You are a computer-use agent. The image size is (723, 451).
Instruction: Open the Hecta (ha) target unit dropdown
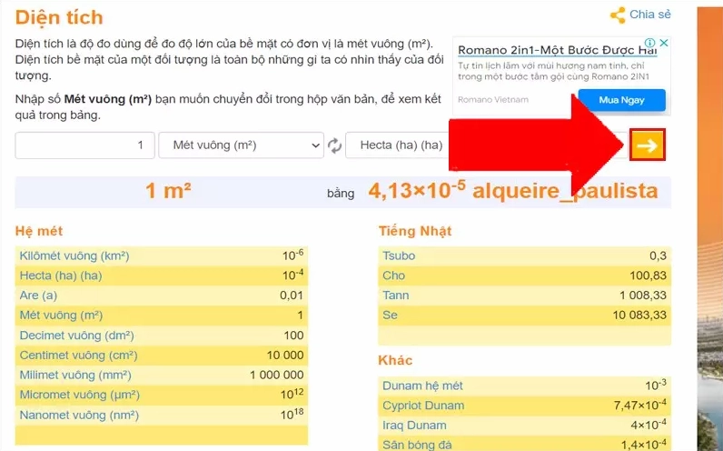click(400, 145)
